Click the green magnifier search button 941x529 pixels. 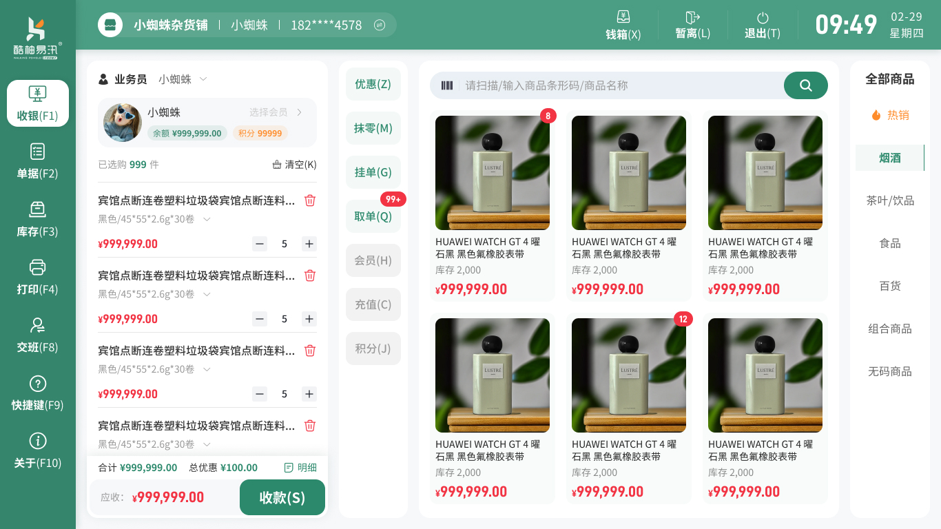[806, 85]
